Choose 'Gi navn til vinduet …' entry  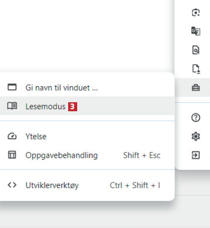point(87,88)
